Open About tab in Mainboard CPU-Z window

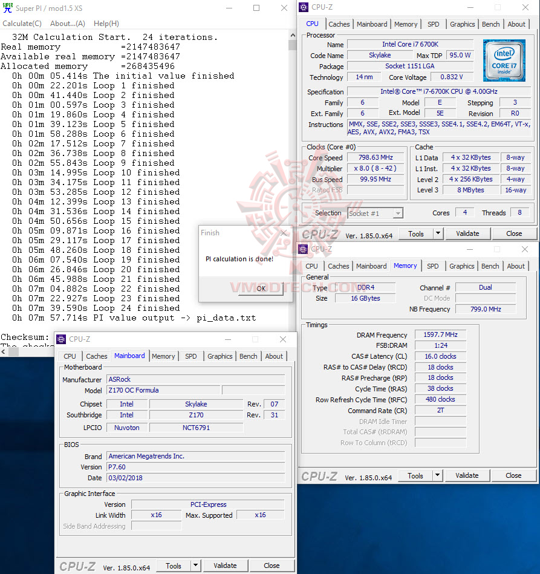click(x=274, y=356)
